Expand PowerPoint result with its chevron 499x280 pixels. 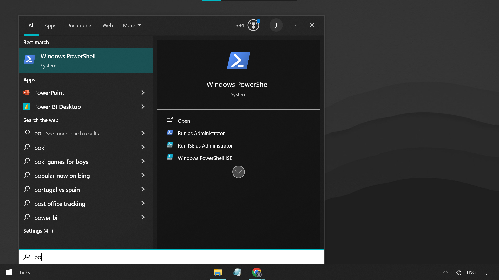[x=143, y=93]
